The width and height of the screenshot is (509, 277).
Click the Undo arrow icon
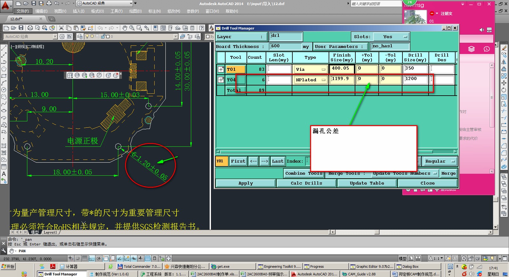100,28
